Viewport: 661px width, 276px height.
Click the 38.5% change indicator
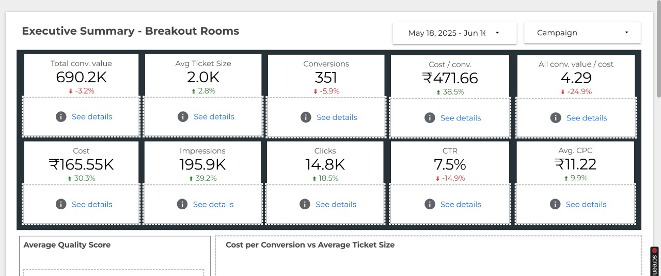point(450,92)
